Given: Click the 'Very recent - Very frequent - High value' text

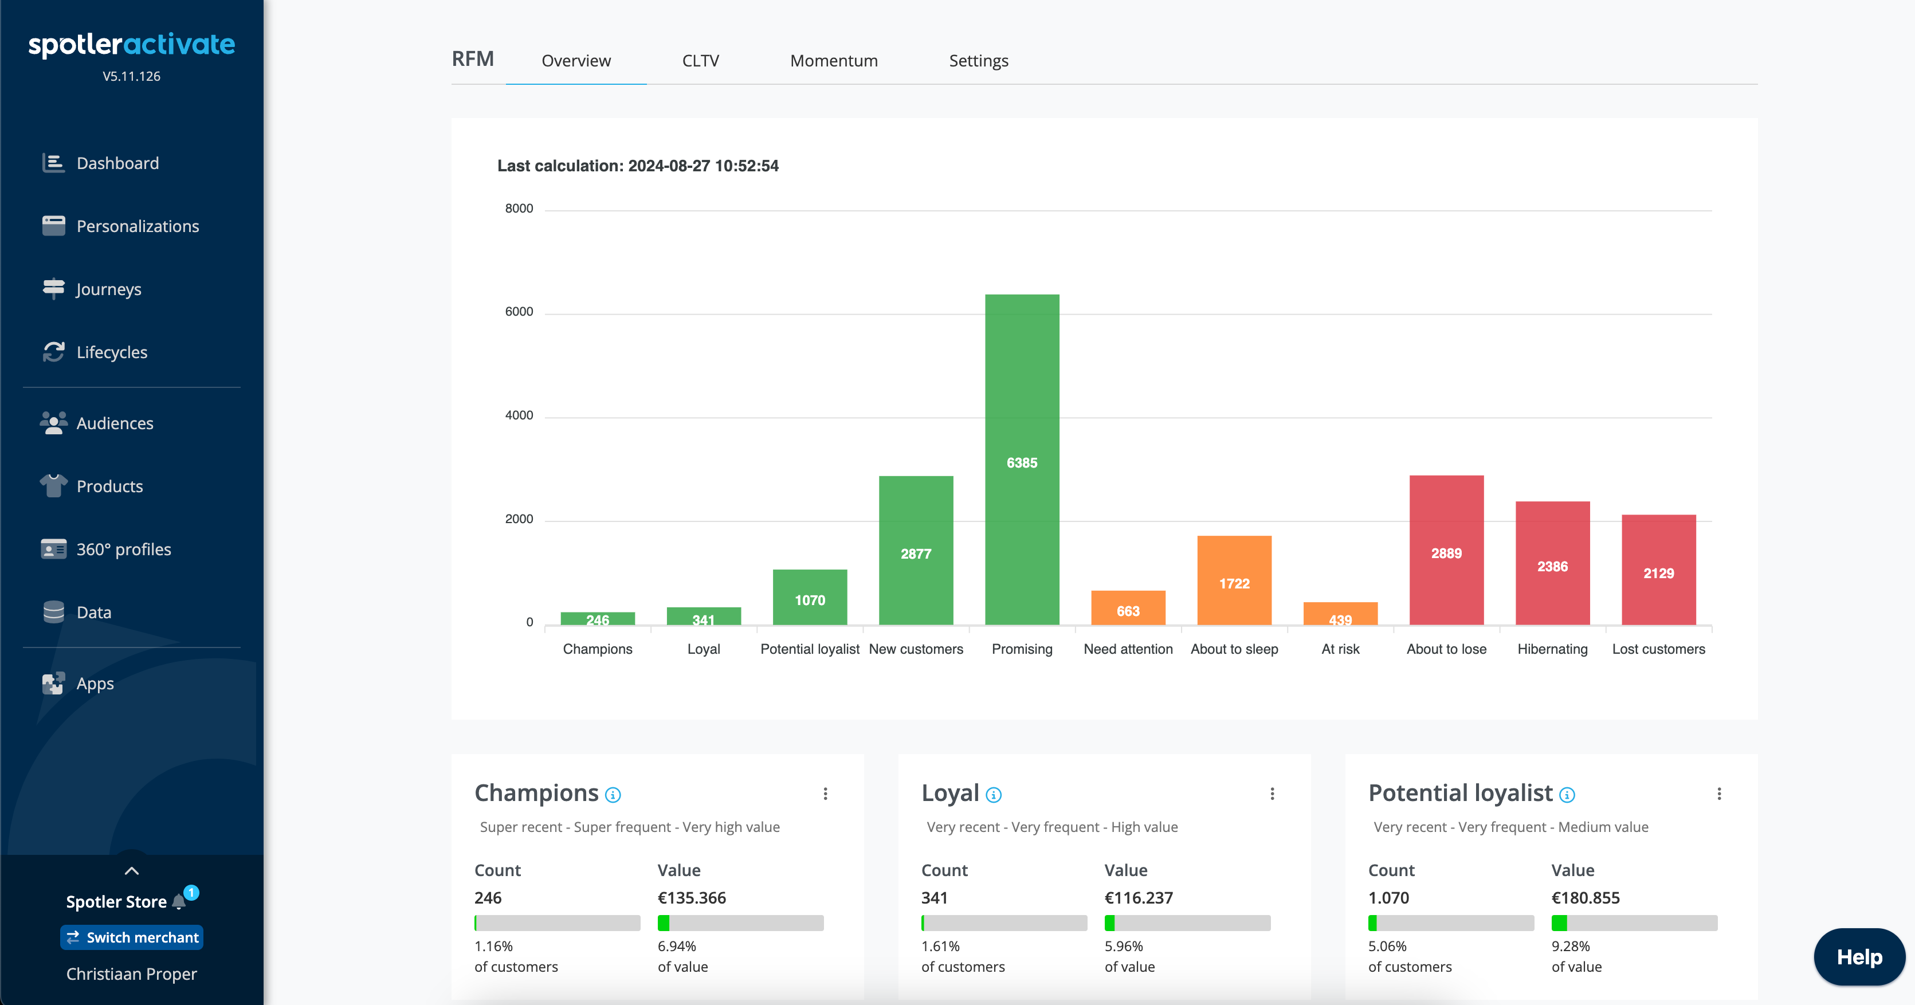Looking at the screenshot, I should pyautogui.click(x=1052, y=827).
